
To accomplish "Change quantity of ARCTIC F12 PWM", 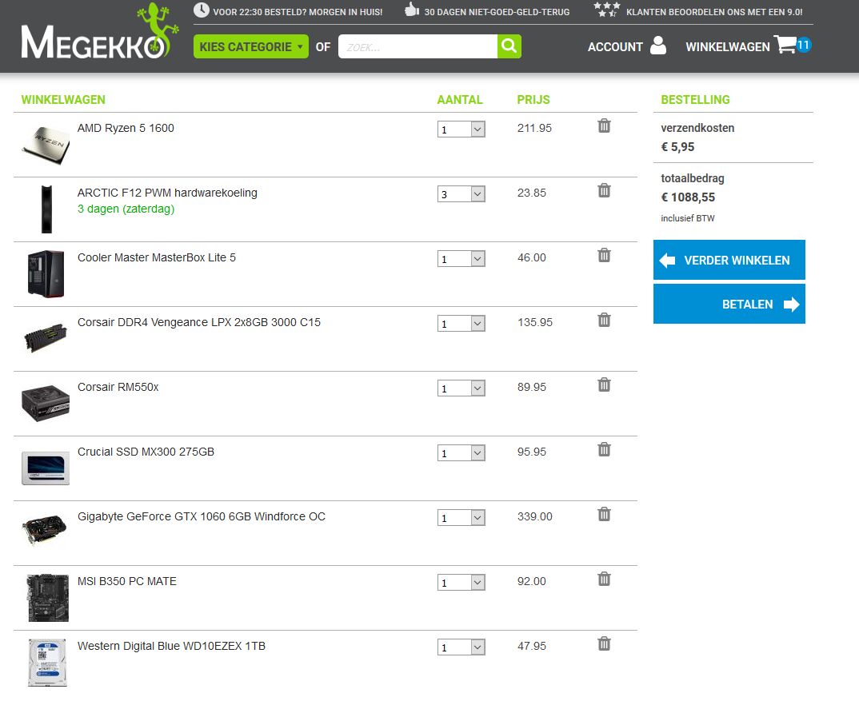I will click(x=461, y=194).
